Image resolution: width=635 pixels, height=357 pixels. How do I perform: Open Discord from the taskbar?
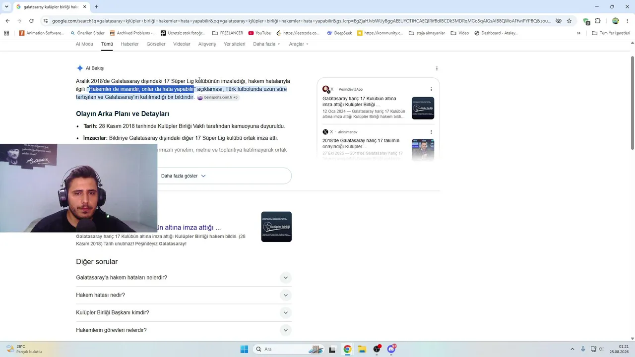391,349
